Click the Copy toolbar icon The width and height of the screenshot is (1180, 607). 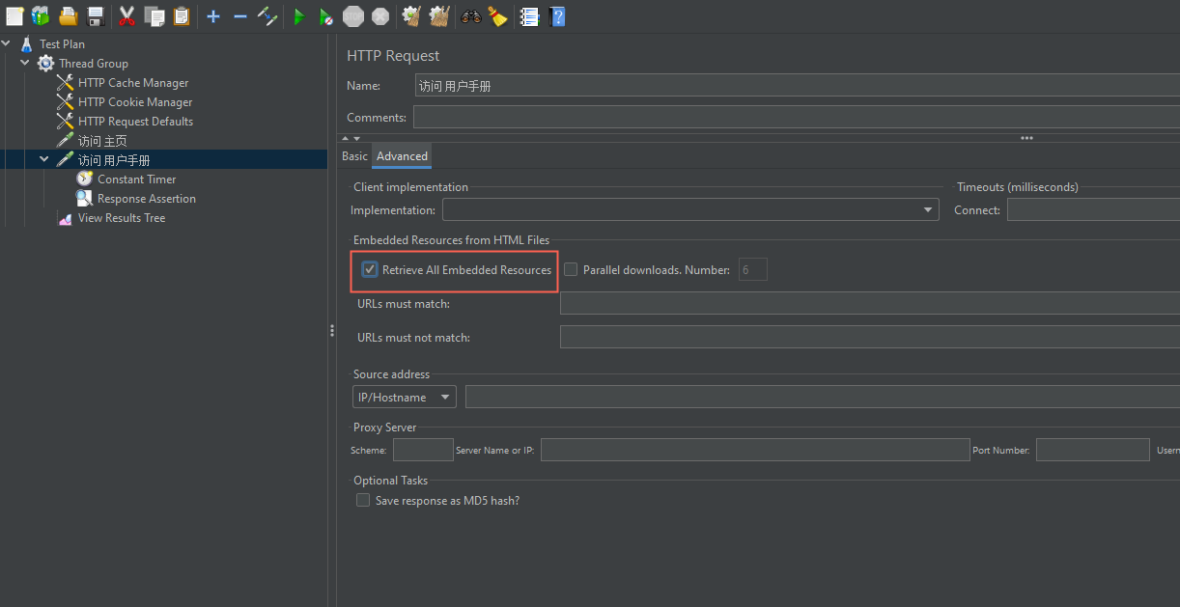click(x=154, y=15)
